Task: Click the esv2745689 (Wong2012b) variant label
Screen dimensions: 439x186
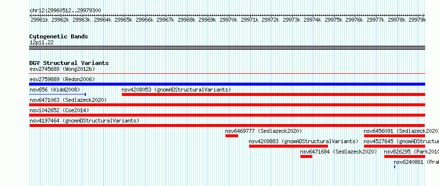Action: point(62,69)
